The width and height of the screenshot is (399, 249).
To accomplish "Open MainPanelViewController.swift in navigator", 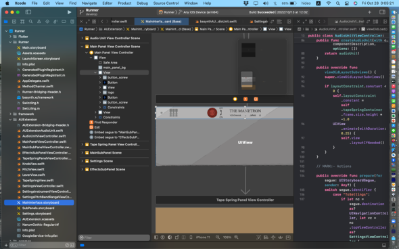I will (44, 142).
